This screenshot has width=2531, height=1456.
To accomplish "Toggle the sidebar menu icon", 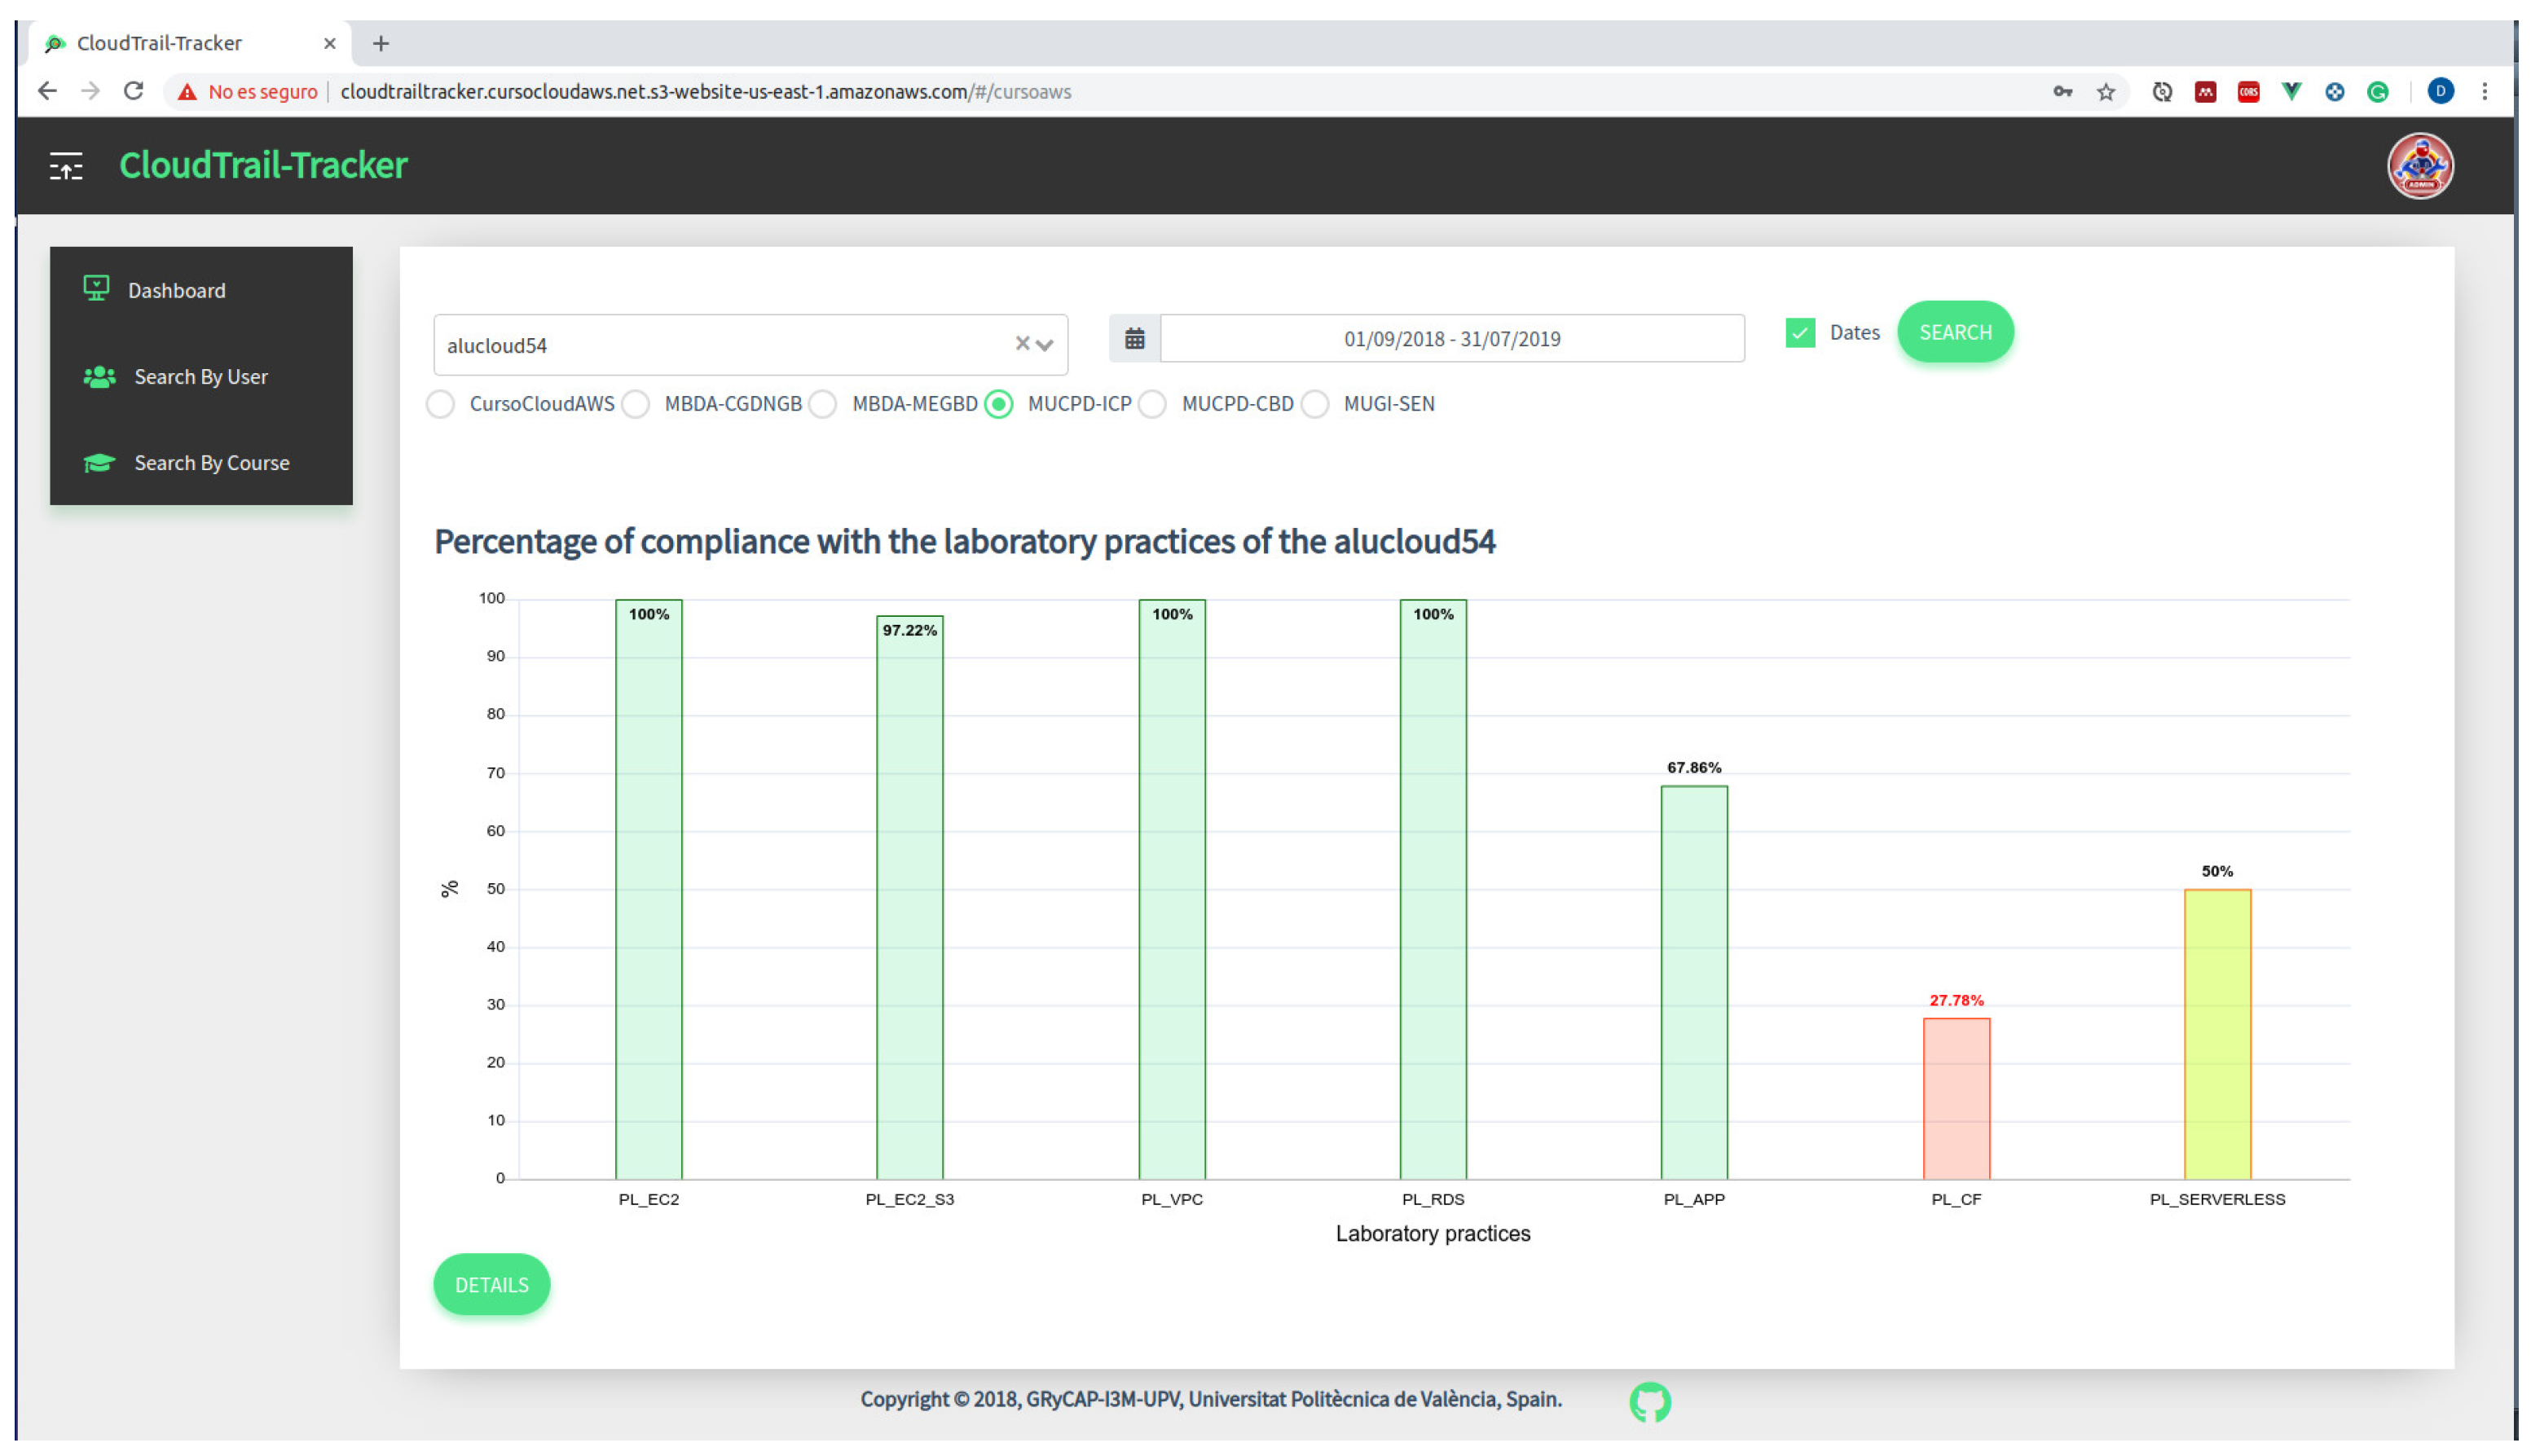I will [66, 166].
